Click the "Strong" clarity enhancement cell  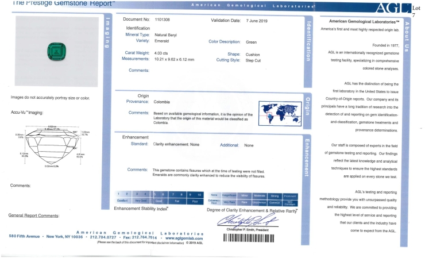pyautogui.click(x=275, y=196)
